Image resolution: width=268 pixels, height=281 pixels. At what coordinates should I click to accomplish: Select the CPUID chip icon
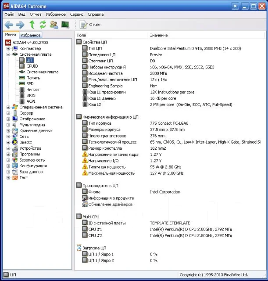click(22, 66)
